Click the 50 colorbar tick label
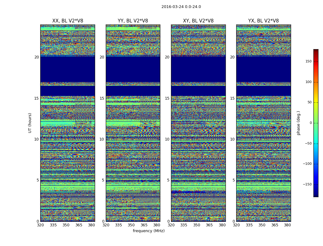This screenshot has width=323, height=246. coord(309,102)
